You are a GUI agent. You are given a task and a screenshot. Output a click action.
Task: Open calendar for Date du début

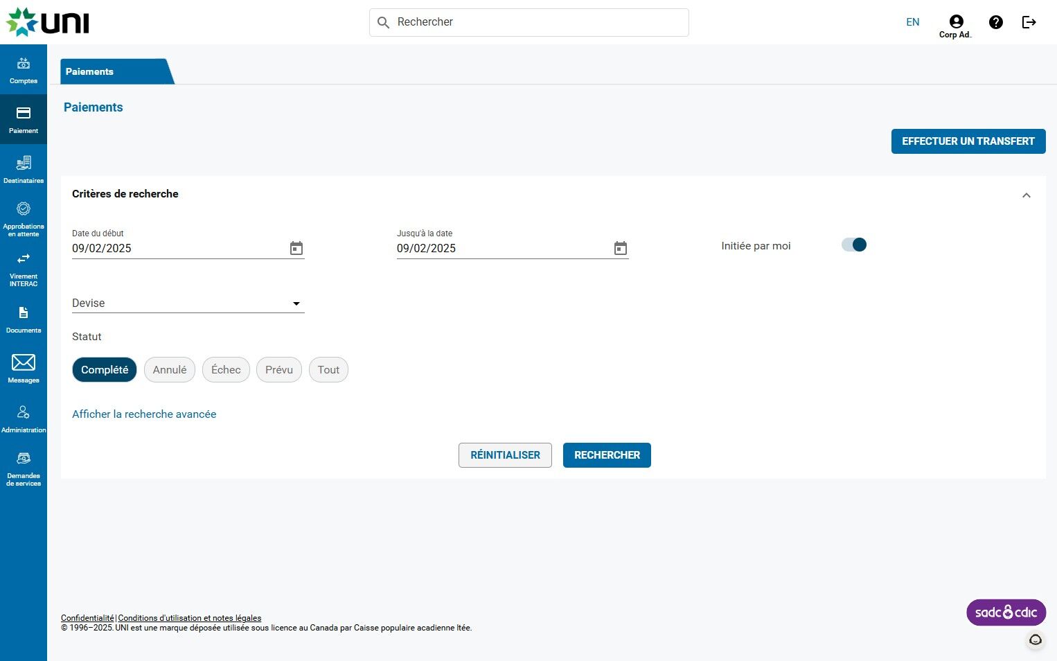(296, 248)
